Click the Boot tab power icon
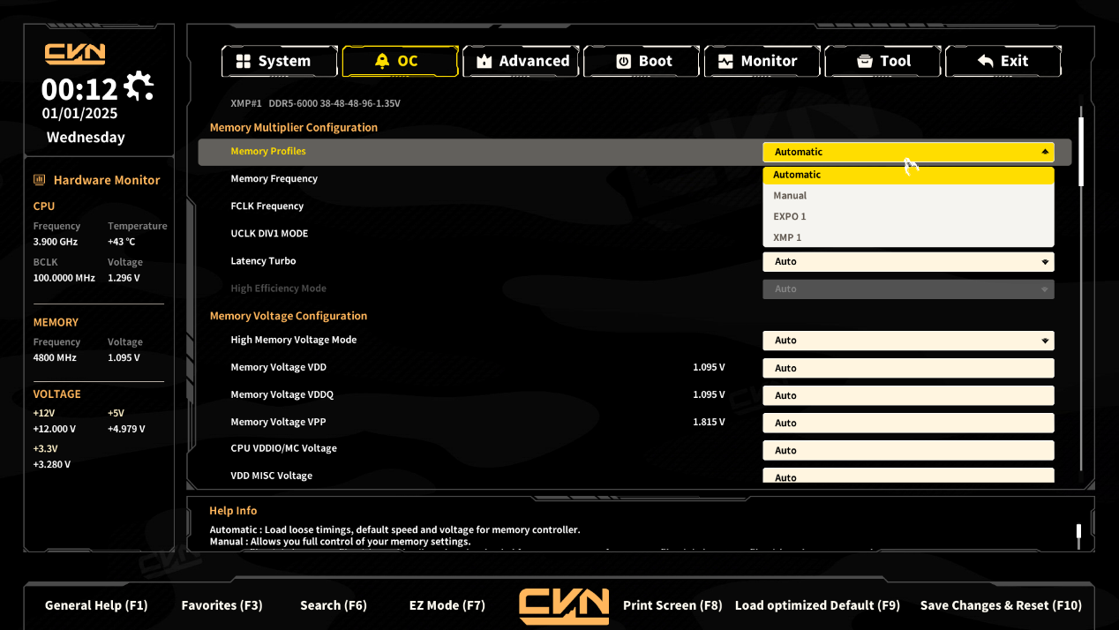The image size is (1119, 630). coord(623,61)
